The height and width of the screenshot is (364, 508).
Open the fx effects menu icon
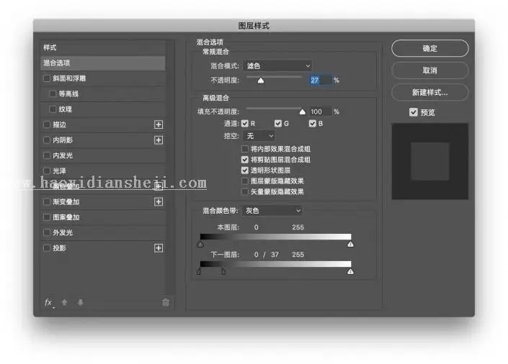(48, 303)
